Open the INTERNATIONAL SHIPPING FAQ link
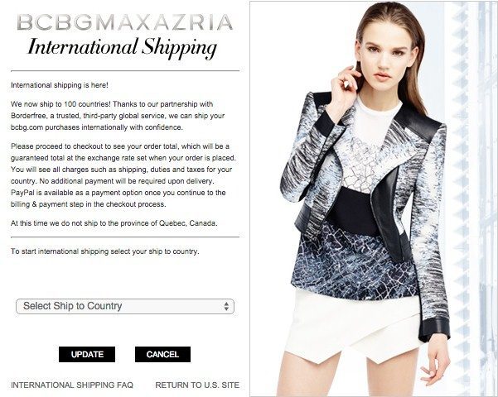 click(72, 385)
